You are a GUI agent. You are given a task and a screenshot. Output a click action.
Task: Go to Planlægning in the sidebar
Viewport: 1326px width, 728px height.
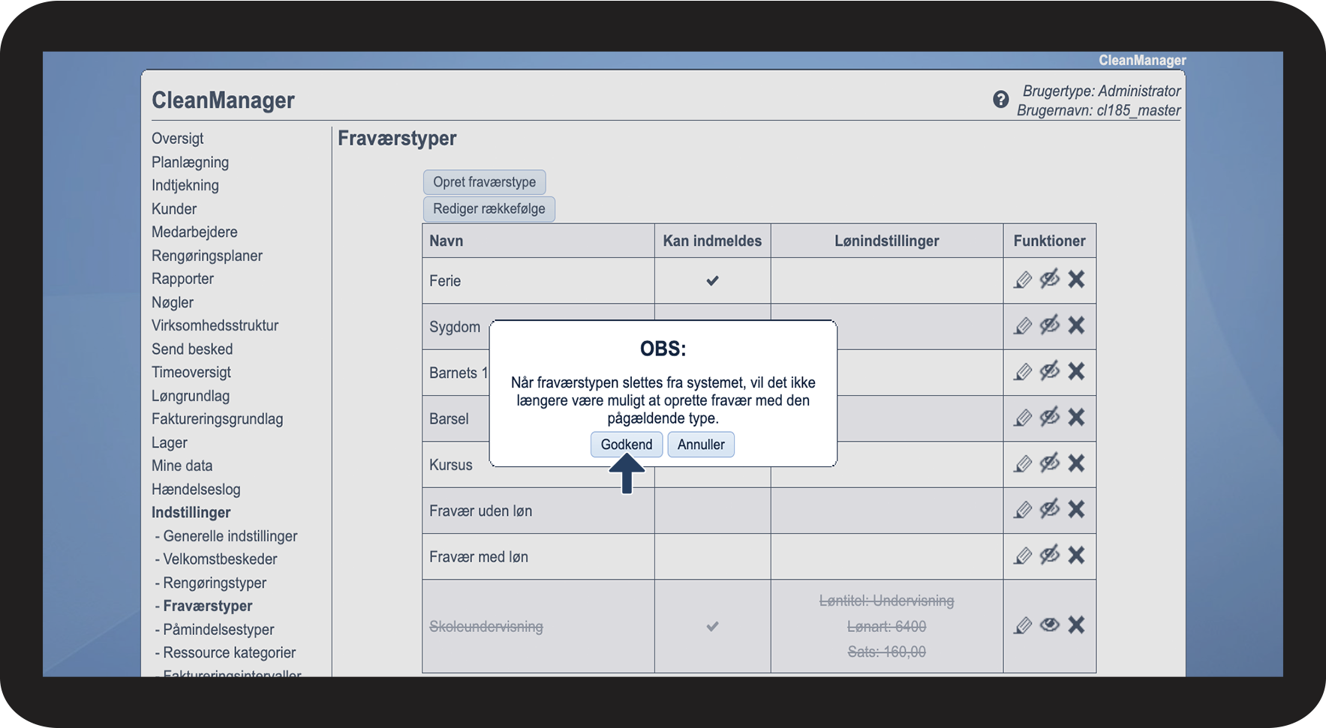(x=190, y=163)
